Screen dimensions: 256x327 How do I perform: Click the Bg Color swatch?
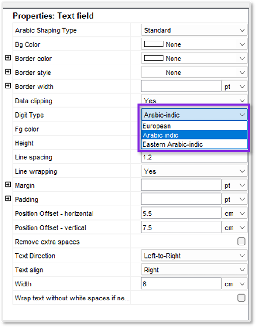point(154,44)
